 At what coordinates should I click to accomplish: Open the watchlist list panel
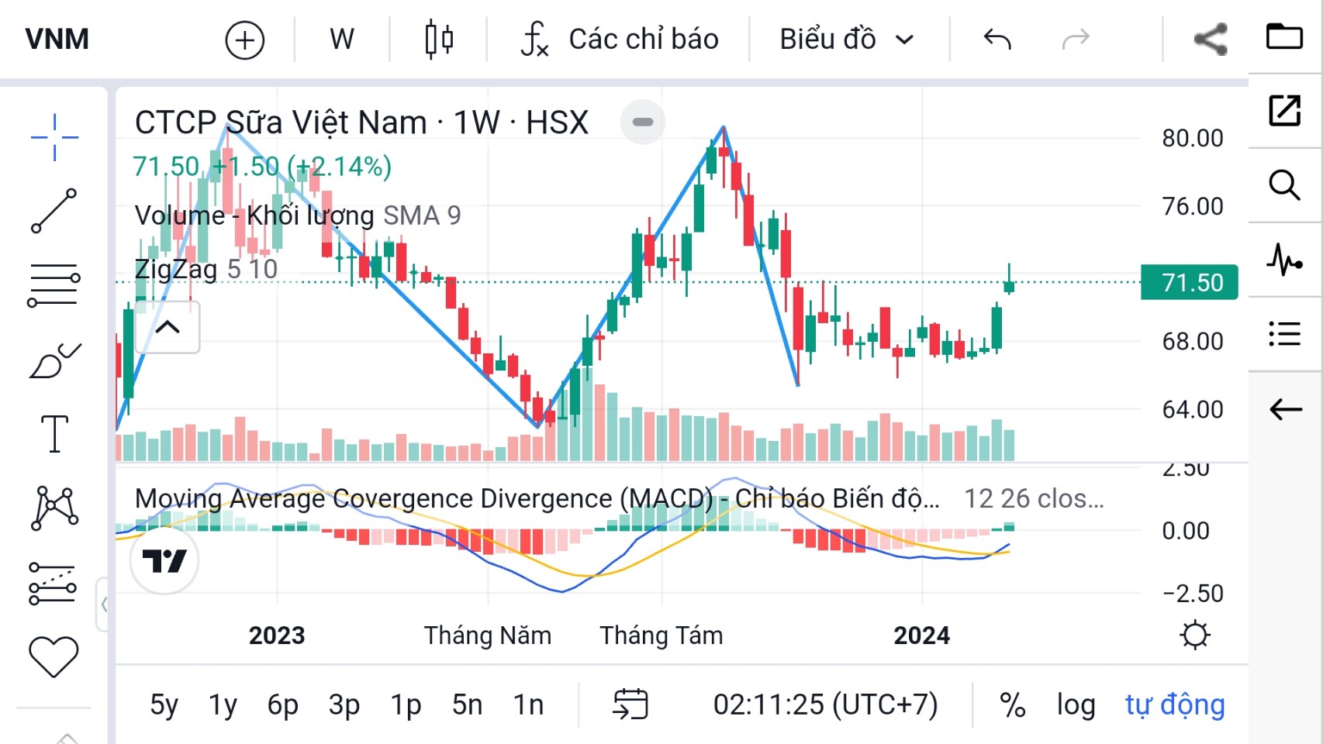coord(1284,334)
